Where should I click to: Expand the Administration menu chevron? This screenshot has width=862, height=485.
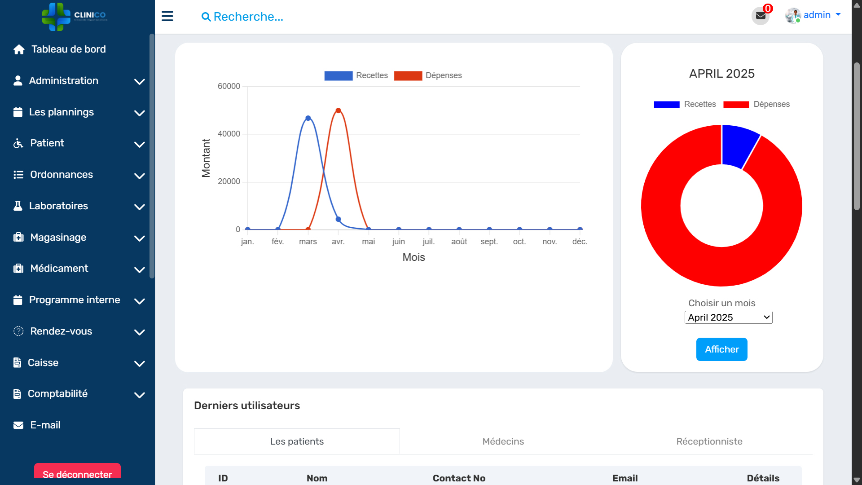pyautogui.click(x=140, y=81)
